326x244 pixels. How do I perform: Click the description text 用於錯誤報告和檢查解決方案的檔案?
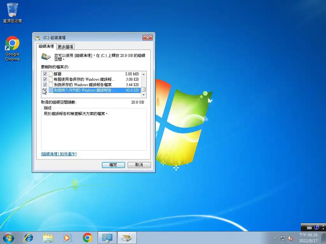click(x=76, y=114)
